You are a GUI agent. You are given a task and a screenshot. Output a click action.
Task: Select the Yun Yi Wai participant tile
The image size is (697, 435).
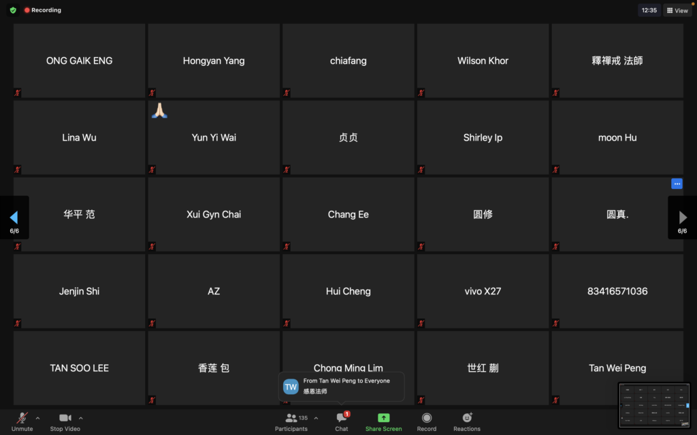coord(214,137)
